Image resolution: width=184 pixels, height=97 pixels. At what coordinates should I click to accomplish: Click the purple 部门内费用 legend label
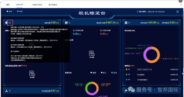click(103, 96)
